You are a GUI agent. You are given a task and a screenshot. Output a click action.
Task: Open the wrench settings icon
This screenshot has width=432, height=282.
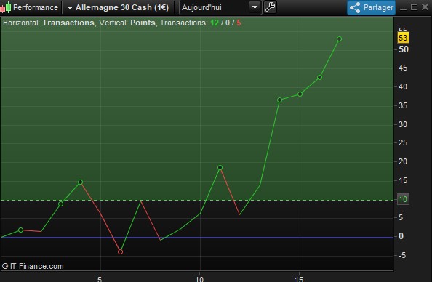[x=270, y=7]
